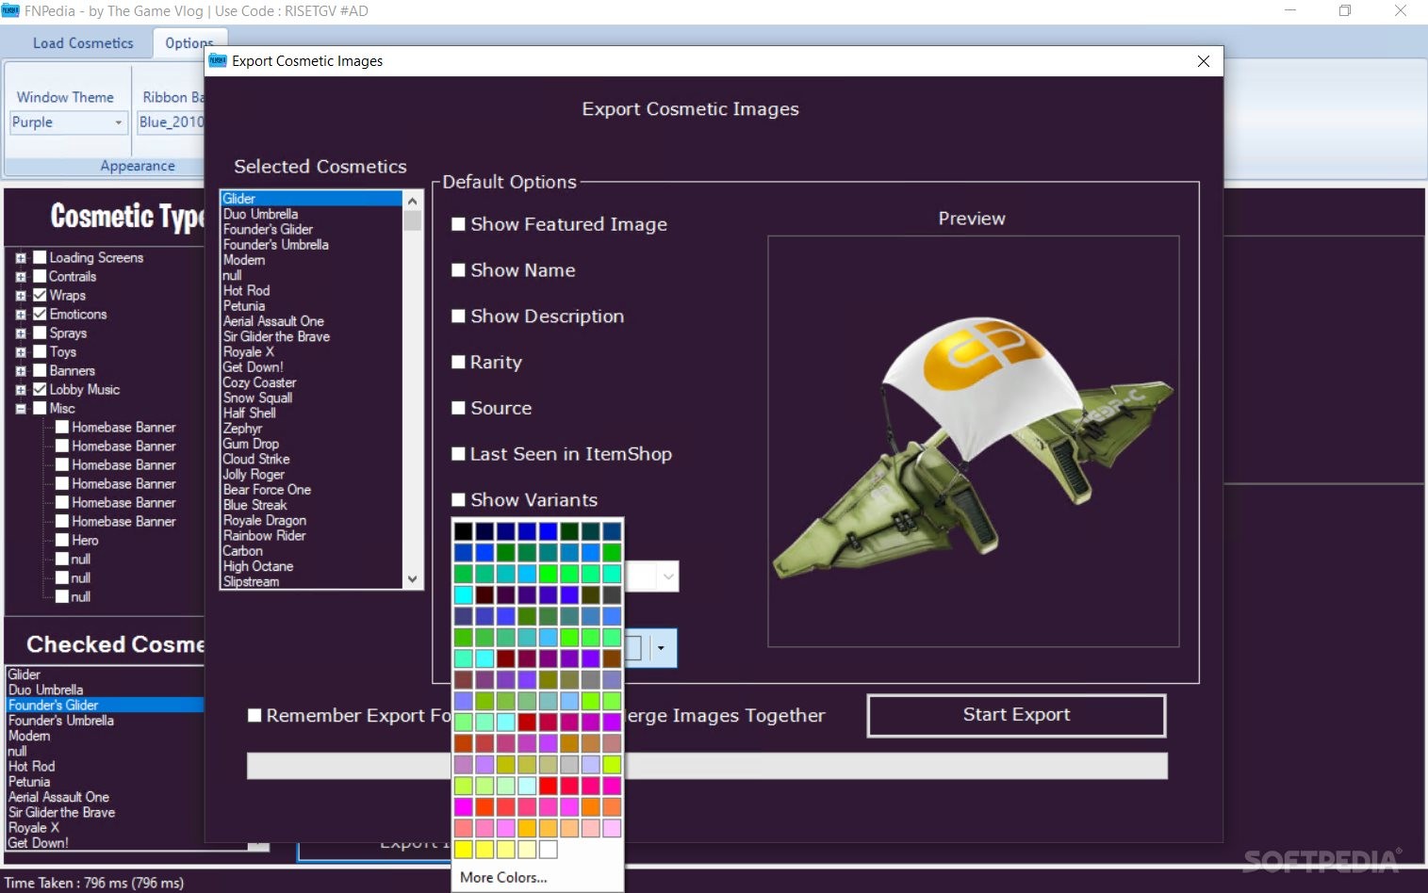Screen dimensions: 1428x893
Task: Open the combo box beside the color palette
Action: click(668, 576)
